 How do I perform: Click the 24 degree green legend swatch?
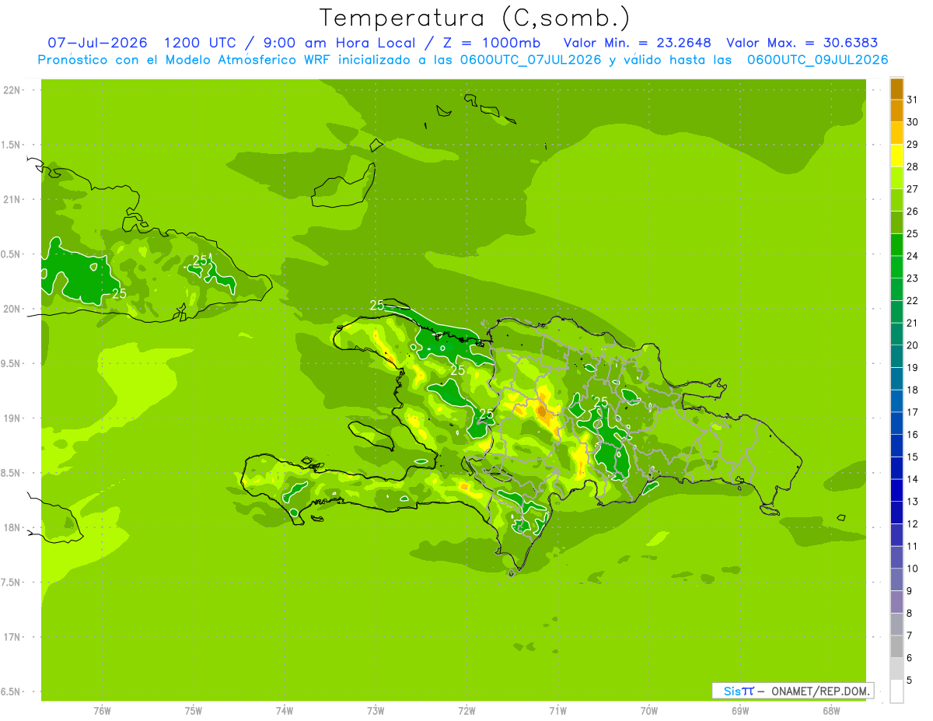(x=896, y=245)
